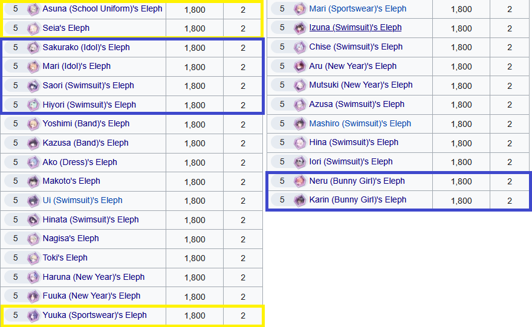Click Saori (Swimsuit)'s Eleph icon
The image size is (532, 327).
coord(33,86)
